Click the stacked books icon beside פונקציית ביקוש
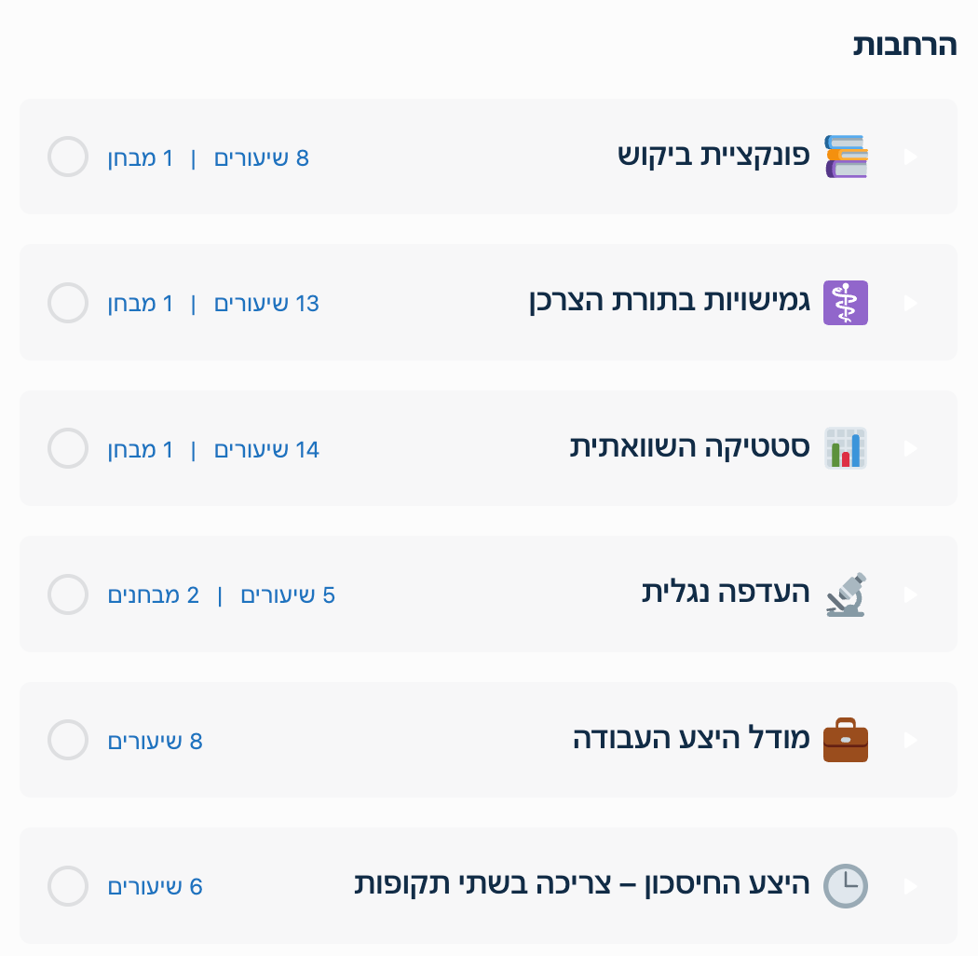 (846, 157)
